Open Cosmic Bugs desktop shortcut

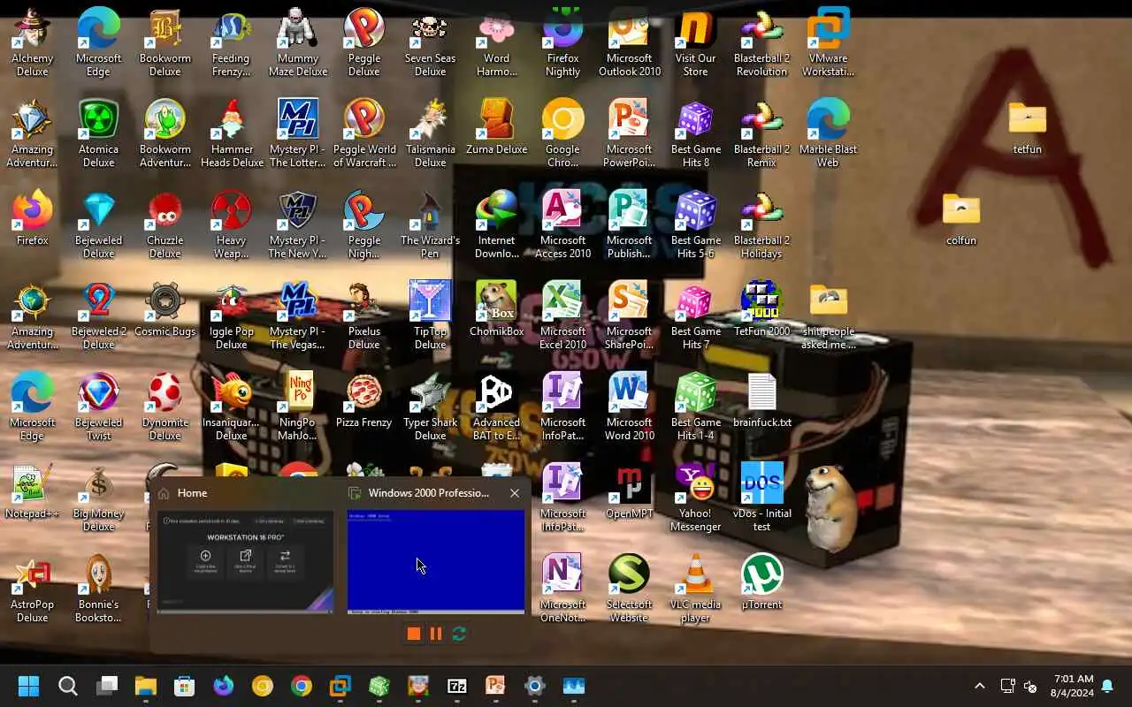164,308
